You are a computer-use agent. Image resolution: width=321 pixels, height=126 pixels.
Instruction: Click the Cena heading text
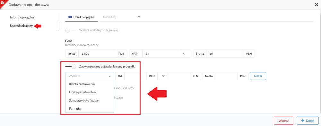69,41
